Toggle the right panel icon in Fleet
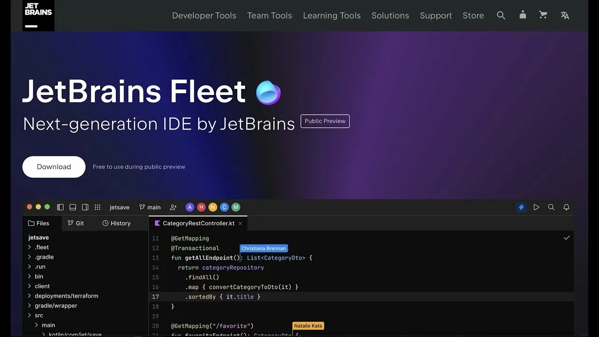 click(x=85, y=207)
